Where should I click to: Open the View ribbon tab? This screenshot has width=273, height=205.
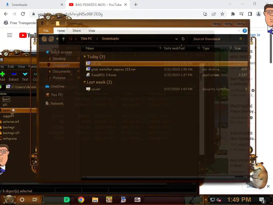(92, 31)
